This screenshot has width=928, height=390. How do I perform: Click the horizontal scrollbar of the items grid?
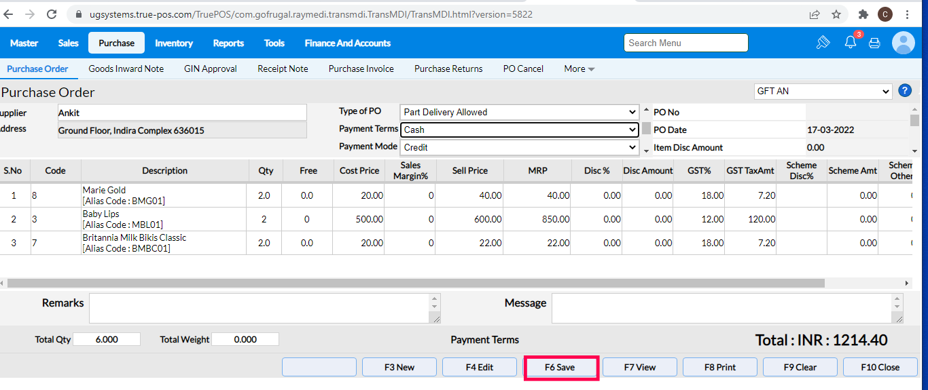416,283
